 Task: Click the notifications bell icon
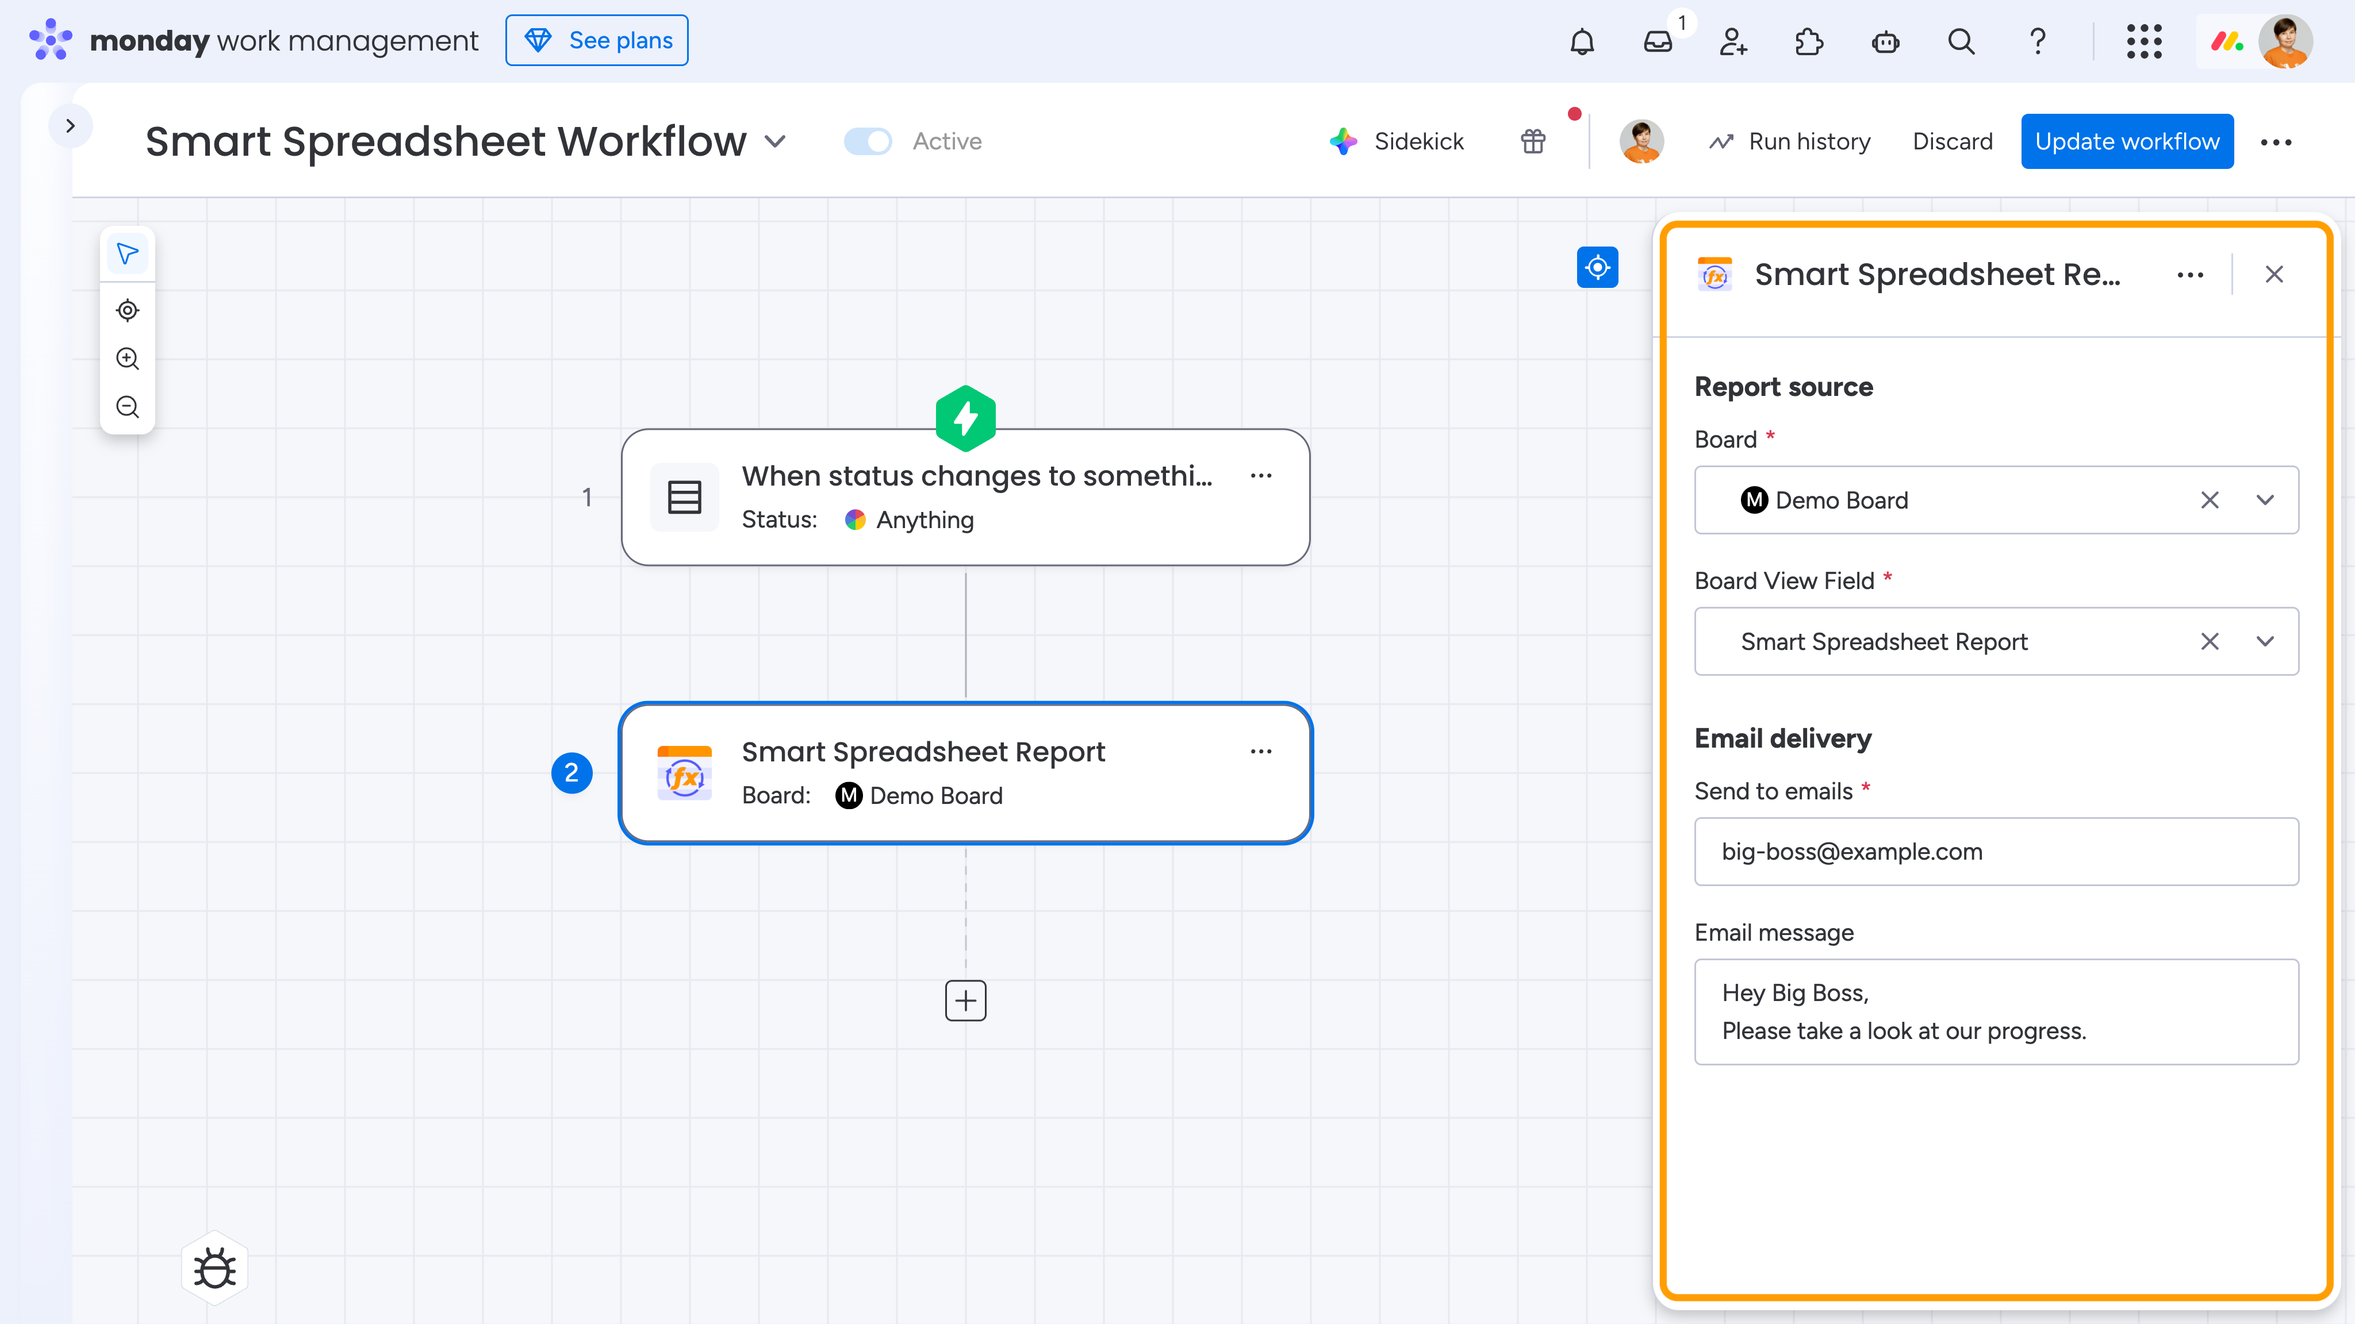click(1582, 41)
